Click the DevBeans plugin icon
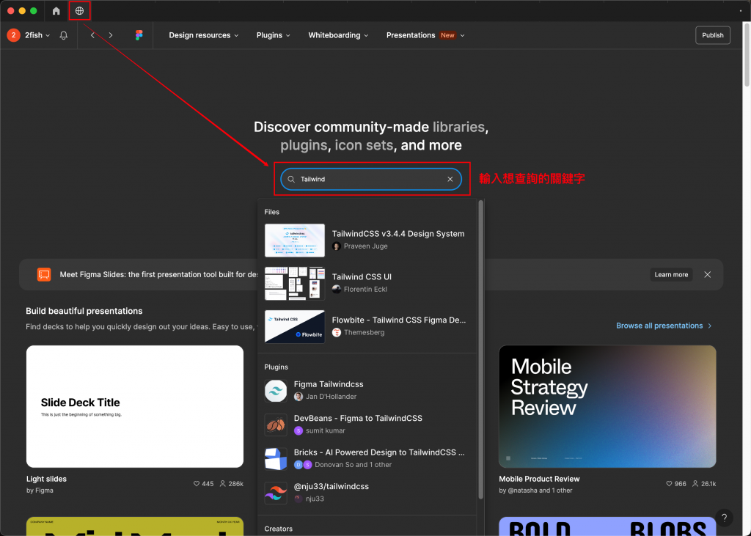Screen dimensions: 751x536 (x=276, y=425)
